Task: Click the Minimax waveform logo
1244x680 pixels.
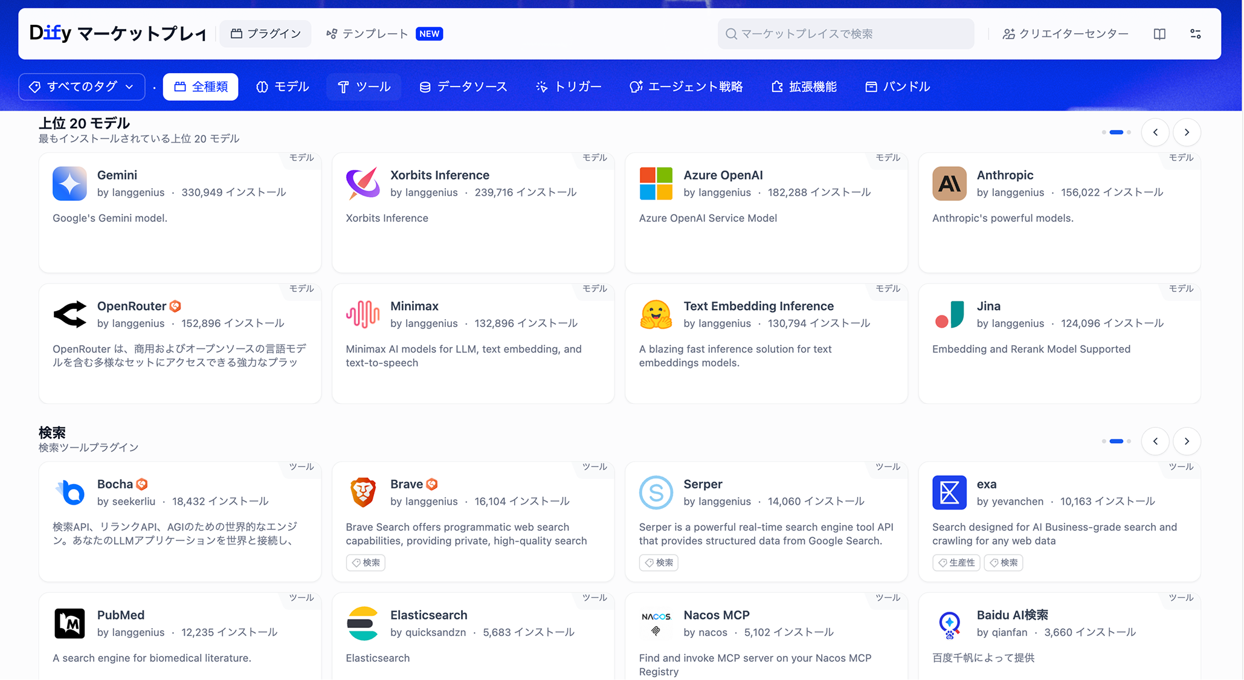Action: (x=363, y=314)
